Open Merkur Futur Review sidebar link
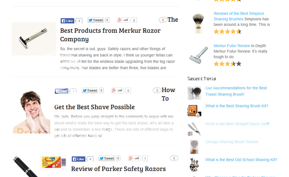Screen dimensions: 289x177 click(x=232, y=46)
